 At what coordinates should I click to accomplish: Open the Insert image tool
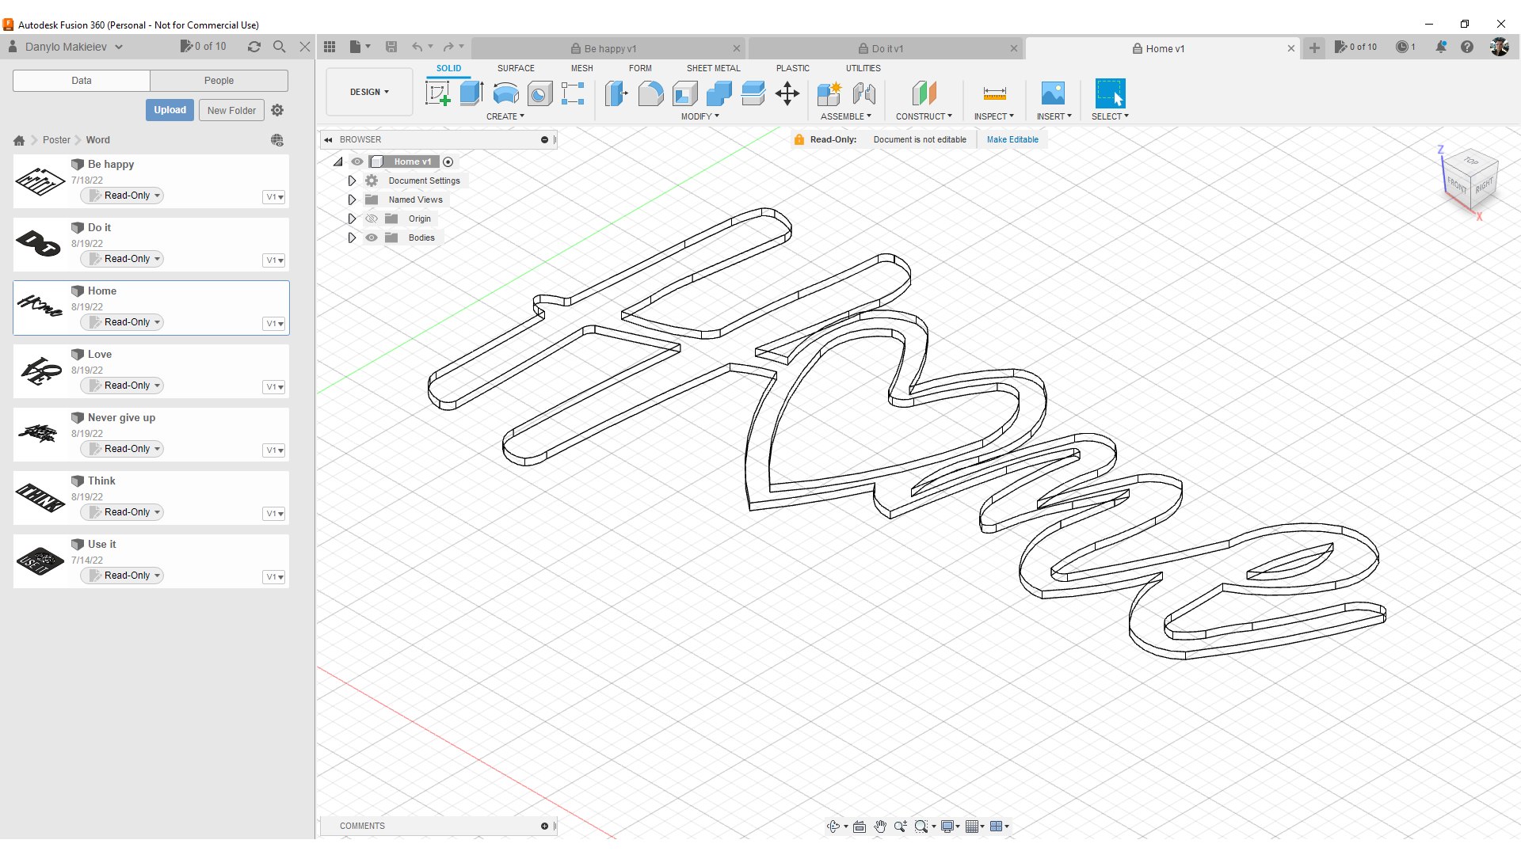pos(1053,93)
